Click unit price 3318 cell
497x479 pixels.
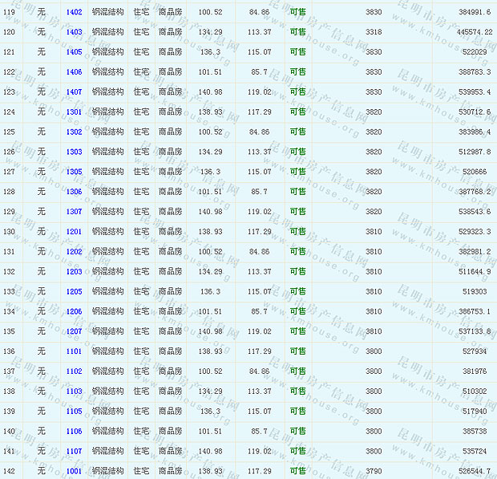tap(374, 32)
